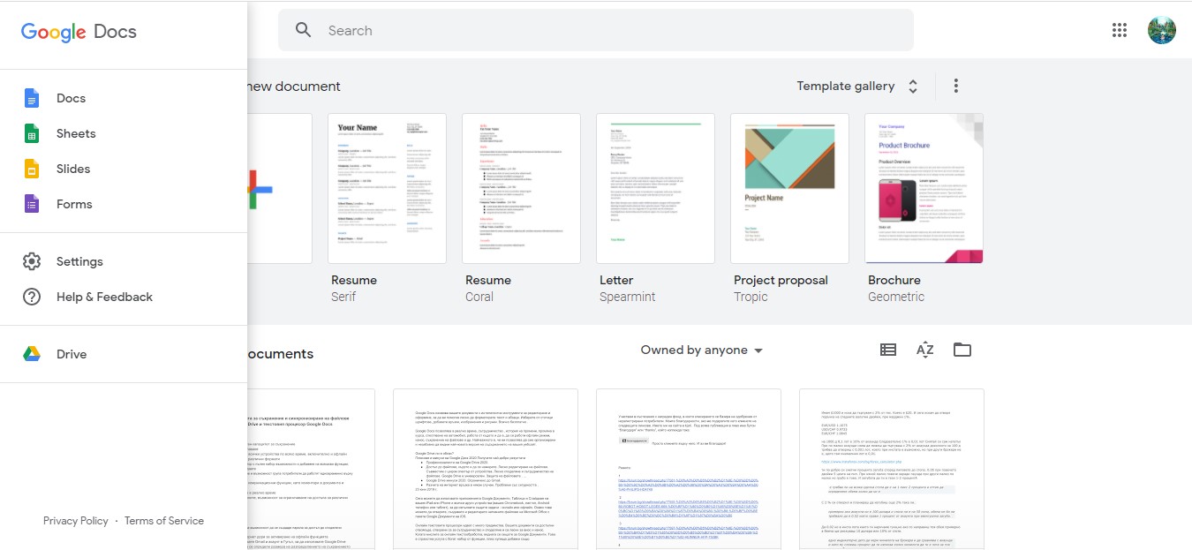Expand the Template gallery

click(x=858, y=86)
